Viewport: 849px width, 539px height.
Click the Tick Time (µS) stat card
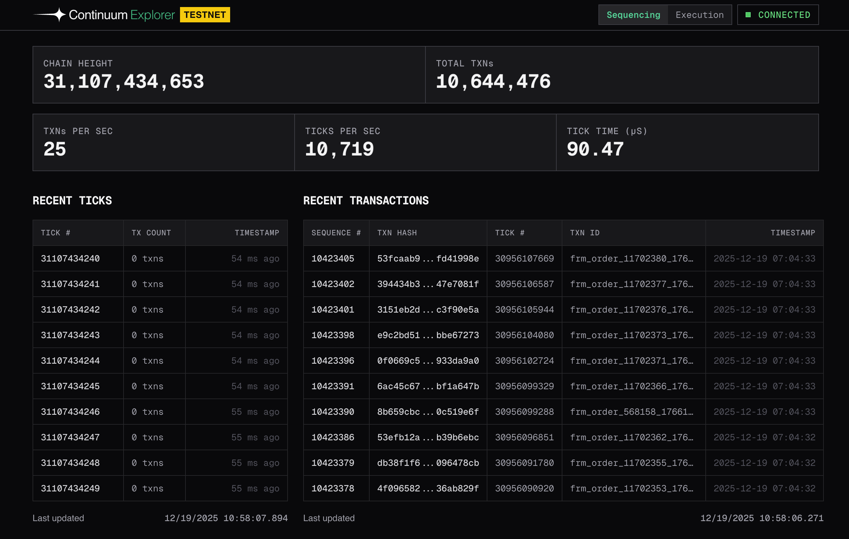coord(687,142)
